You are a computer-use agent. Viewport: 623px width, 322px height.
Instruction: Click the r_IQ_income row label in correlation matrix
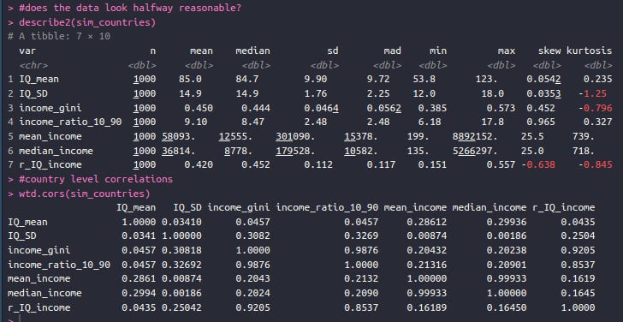point(39,307)
